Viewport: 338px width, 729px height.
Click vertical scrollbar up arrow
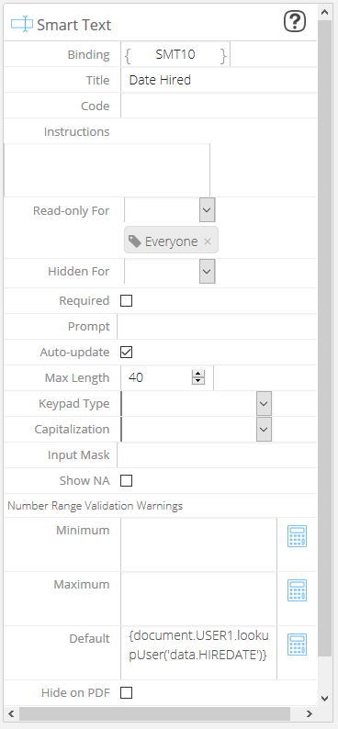[325, 12]
